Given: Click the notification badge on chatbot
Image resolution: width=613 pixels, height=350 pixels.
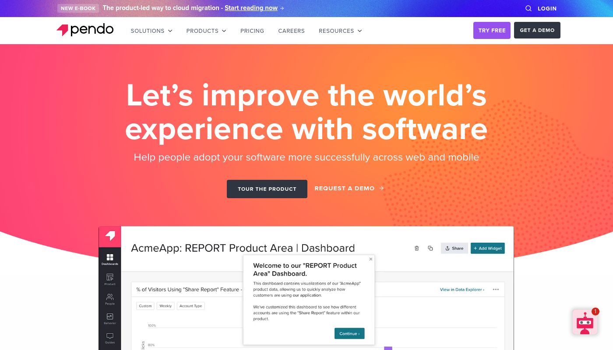Looking at the screenshot, I should [595, 311].
